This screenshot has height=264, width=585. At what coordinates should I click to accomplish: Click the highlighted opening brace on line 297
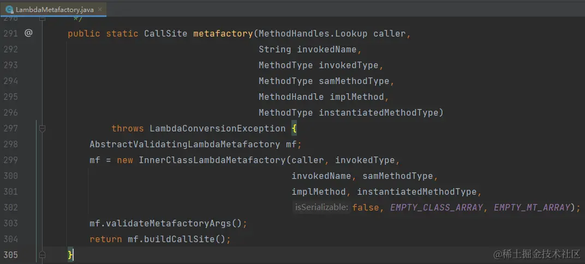[x=294, y=129]
